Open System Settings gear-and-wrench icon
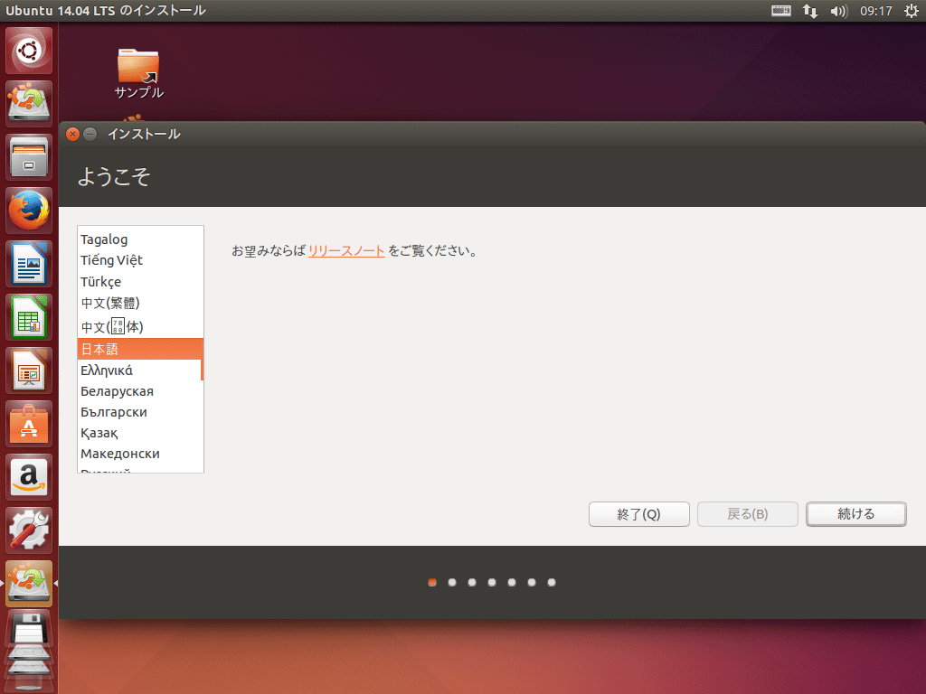926x694 pixels. 28,530
